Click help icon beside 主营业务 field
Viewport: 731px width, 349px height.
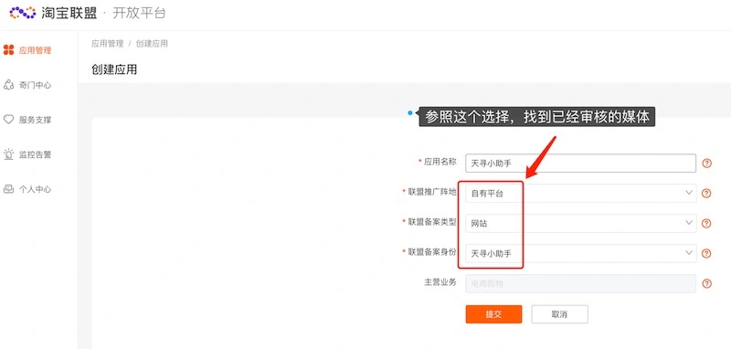pos(706,283)
